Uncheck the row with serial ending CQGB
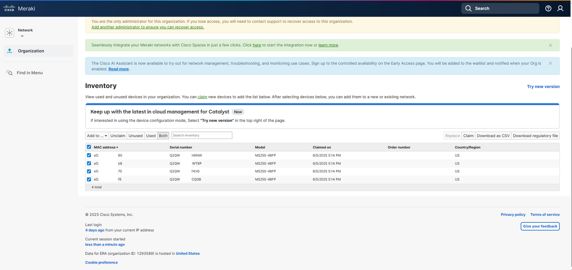The image size is (572, 270). pyautogui.click(x=89, y=179)
